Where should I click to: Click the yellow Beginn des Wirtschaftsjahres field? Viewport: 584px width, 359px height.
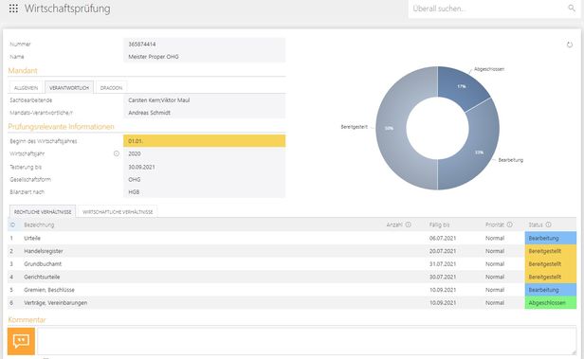tap(204, 141)
